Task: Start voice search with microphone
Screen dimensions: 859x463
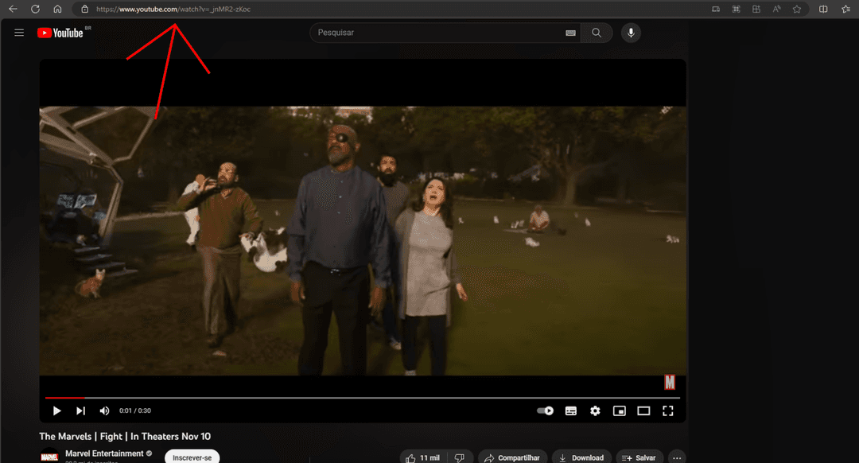Action: (x=631, y=33)
